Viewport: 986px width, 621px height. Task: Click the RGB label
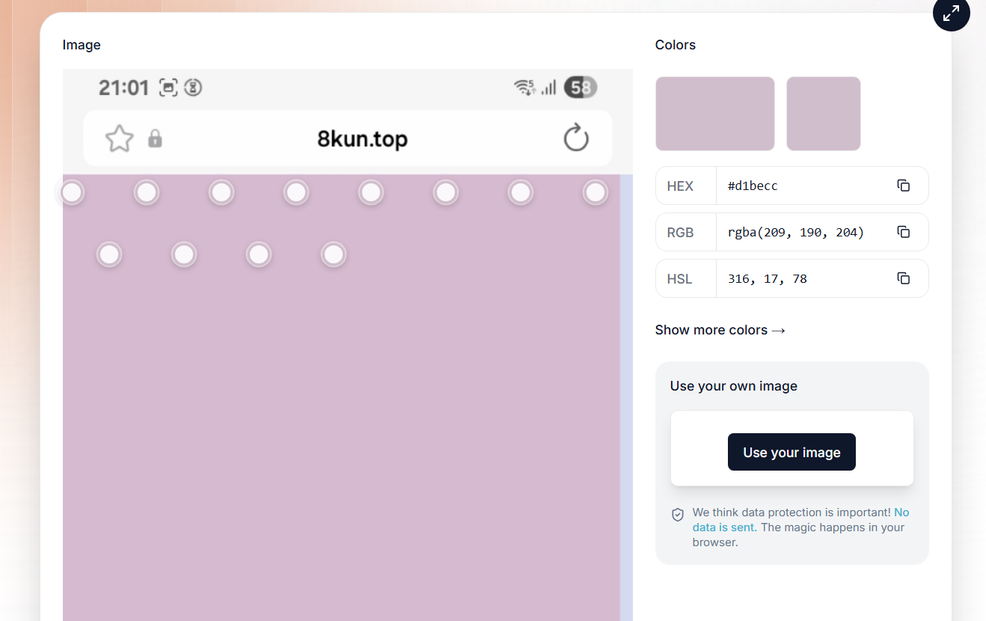pos(680,232)
